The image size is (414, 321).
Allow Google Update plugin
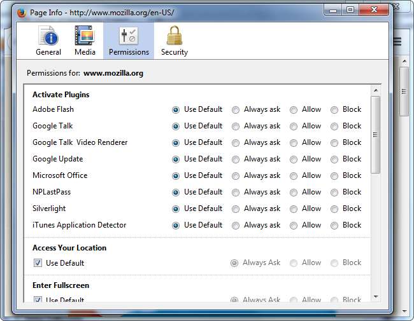294,160
